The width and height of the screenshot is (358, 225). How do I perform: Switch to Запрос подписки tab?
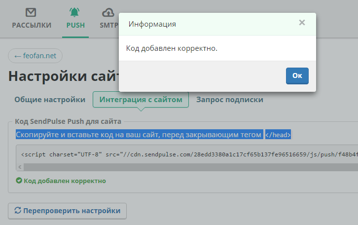(x=230, y=100)
